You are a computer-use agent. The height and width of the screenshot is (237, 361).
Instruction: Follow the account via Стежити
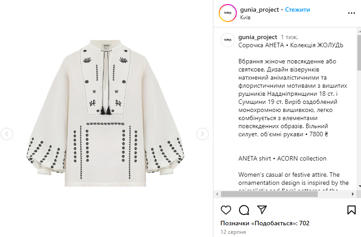click(298, 9)
